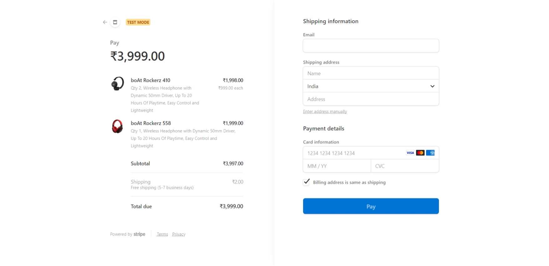Click the back arrow icon
549x266 pixels.
pos(105,22)
